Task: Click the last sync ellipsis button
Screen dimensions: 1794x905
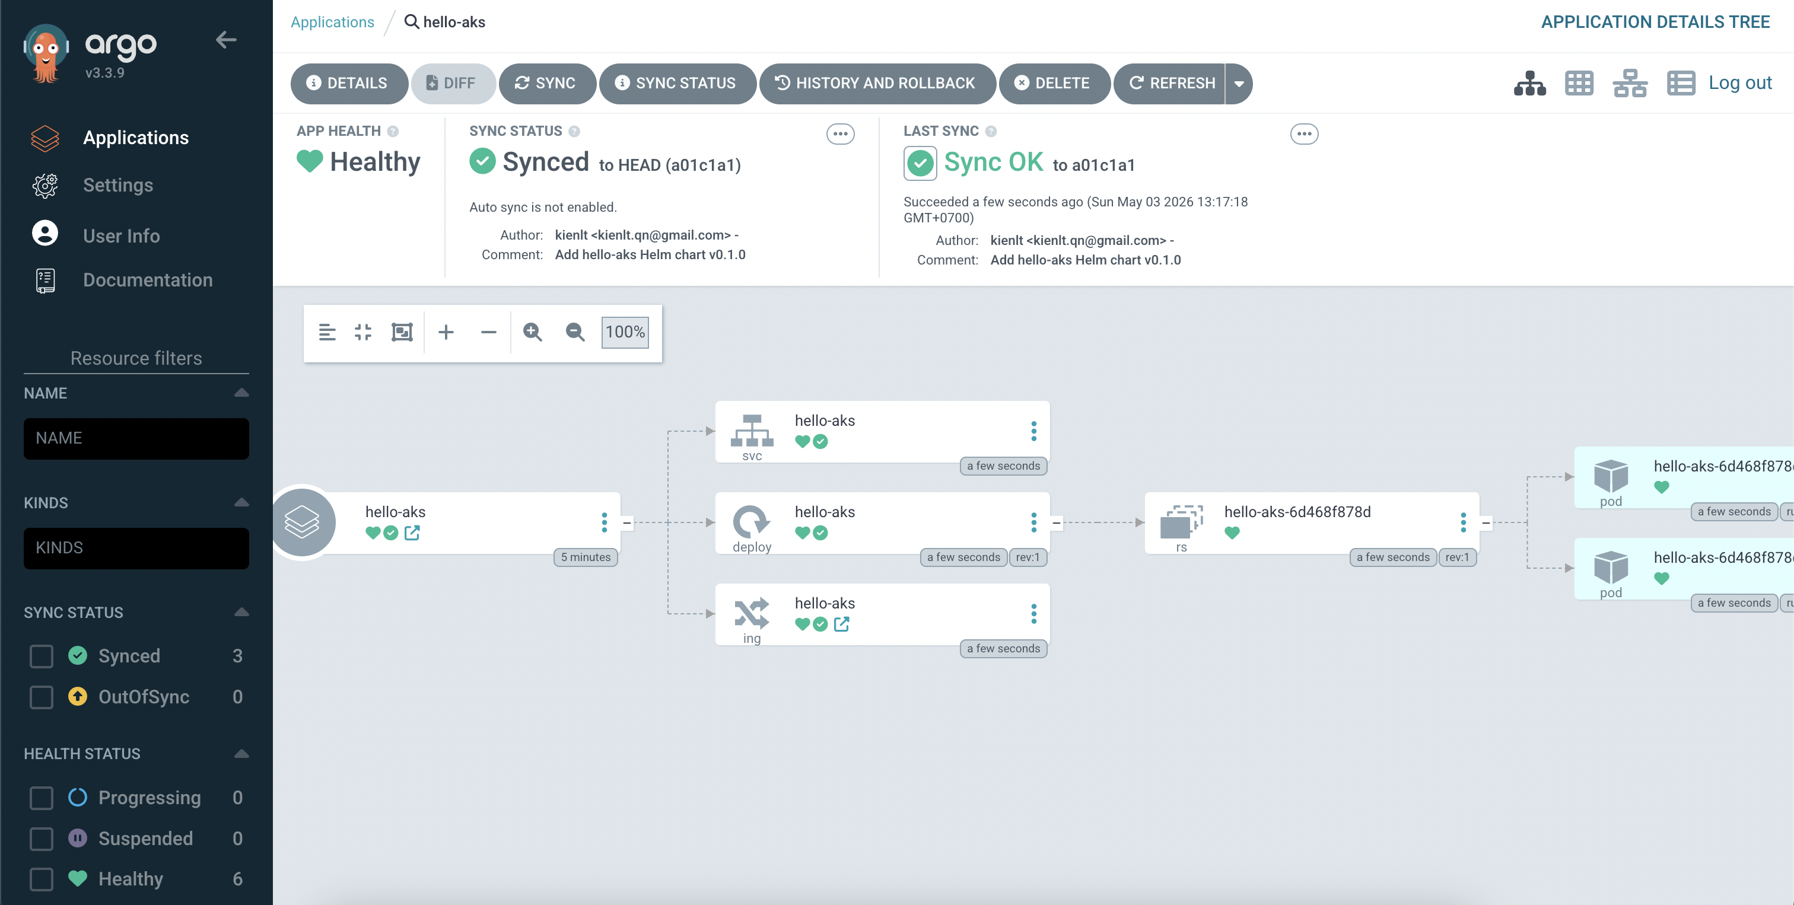Action: [1304, 133]
